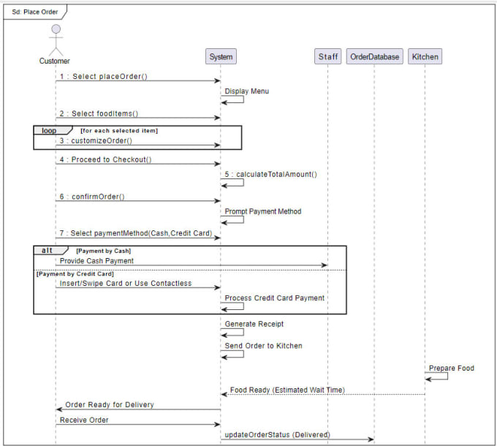Click the 'Prompt Payment Method' label
This screenshot has width=497, height=446.
click(263, 211)
